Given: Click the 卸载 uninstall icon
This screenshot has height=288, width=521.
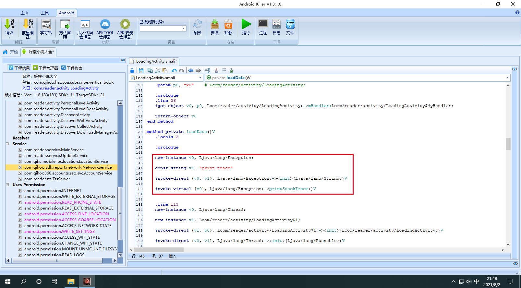Looking at the screenshot, I should pyautogui.click(x=228, y=25).
